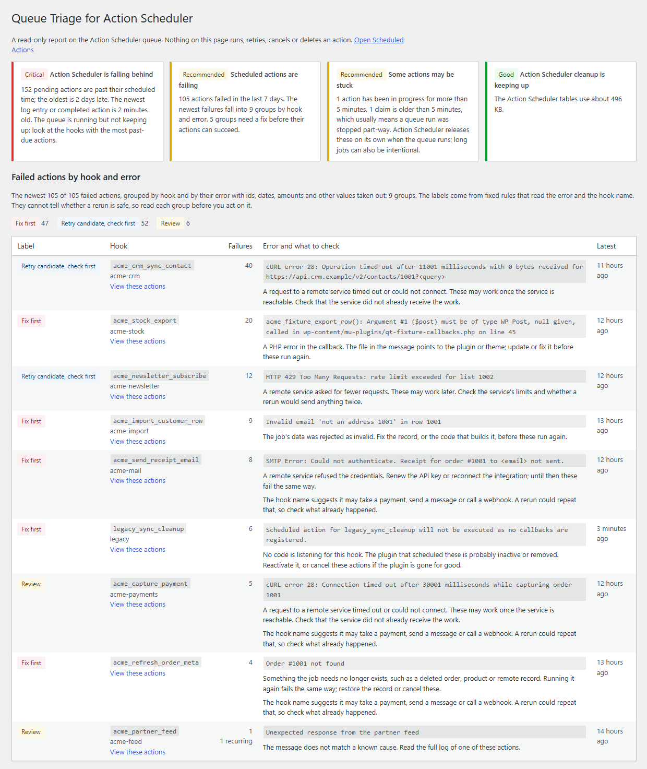Click the 'Connection timed out after 30001' error
The width and height of the screenshot is (647, 769).
(424, 590)
